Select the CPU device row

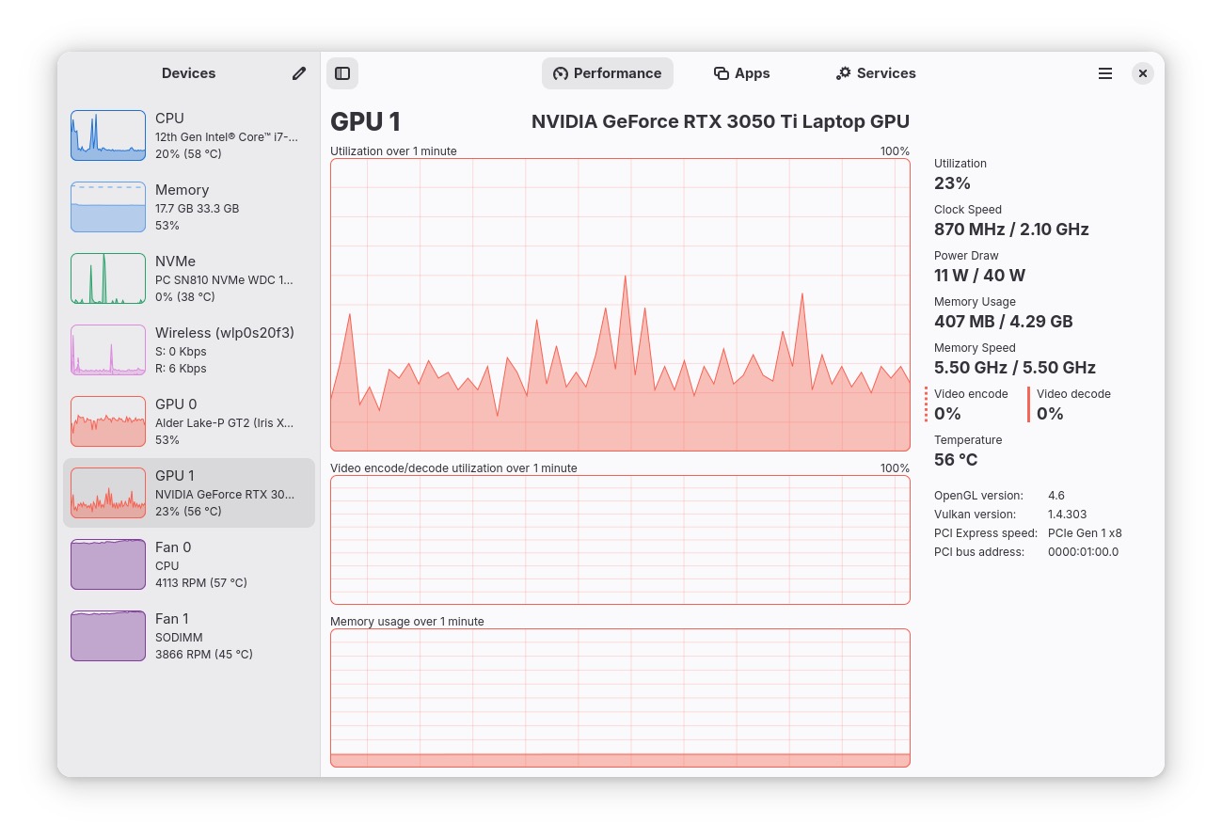(189, 135)
